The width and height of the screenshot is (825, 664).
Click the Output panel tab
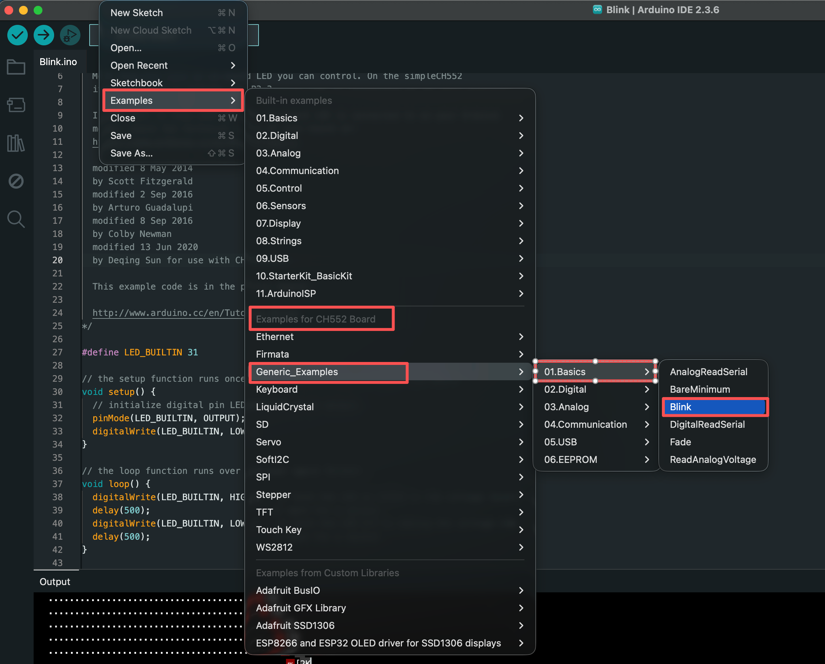pyautogui.click(x=55, y=581)
